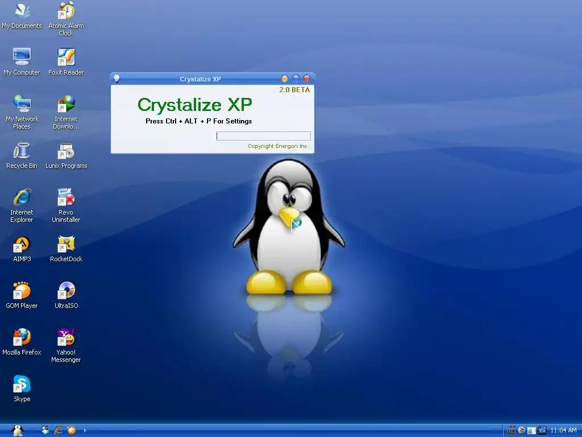Select the RocketDock shortcut
This screenshot has width=582, height=437.
pos(66,249)
